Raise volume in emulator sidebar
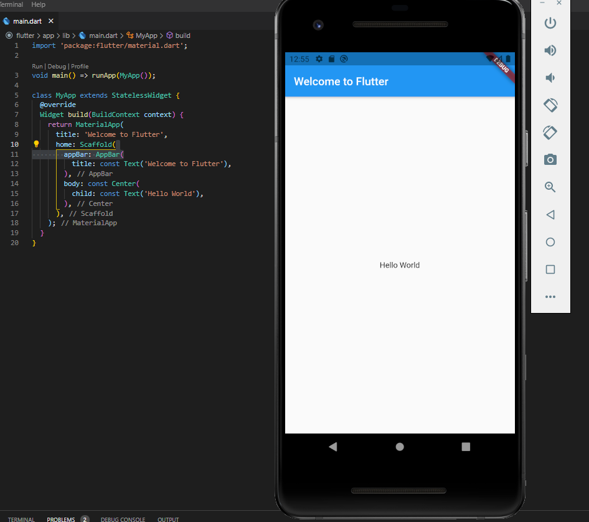This screenshot has width=589, height=522. point(550,50)
